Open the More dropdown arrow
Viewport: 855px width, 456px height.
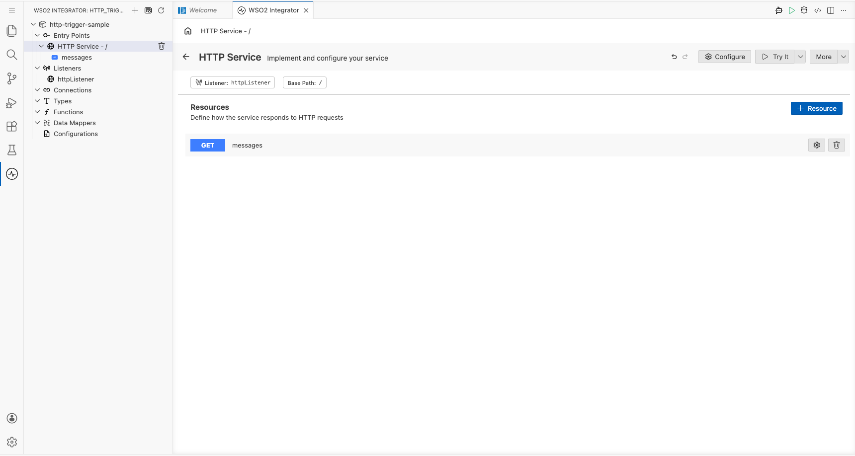point(844,57)
